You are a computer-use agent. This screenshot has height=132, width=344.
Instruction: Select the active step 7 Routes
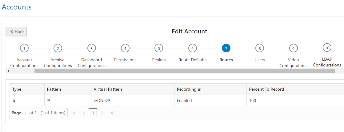pos(226,48)
